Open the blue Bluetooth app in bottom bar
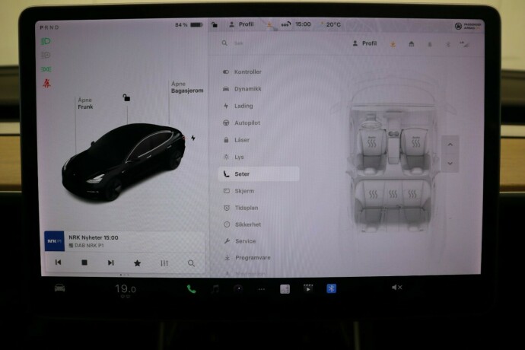This screenshot has width=525, height=350. [331, 288]
